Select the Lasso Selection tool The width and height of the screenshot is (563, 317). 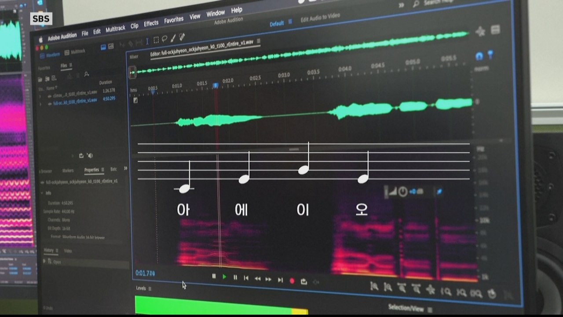165,39
